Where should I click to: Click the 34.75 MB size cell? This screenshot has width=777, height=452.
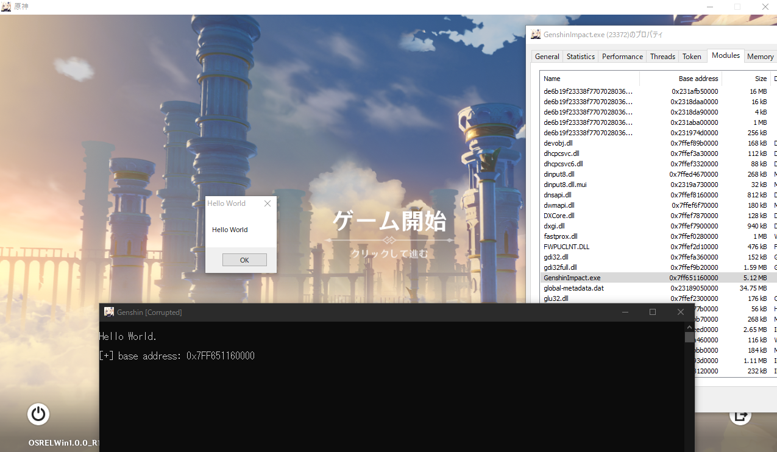click(x=753, y=288)
